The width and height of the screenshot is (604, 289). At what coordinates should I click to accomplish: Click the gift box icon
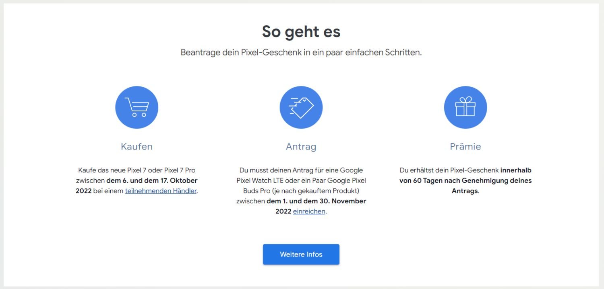[465, 107]
